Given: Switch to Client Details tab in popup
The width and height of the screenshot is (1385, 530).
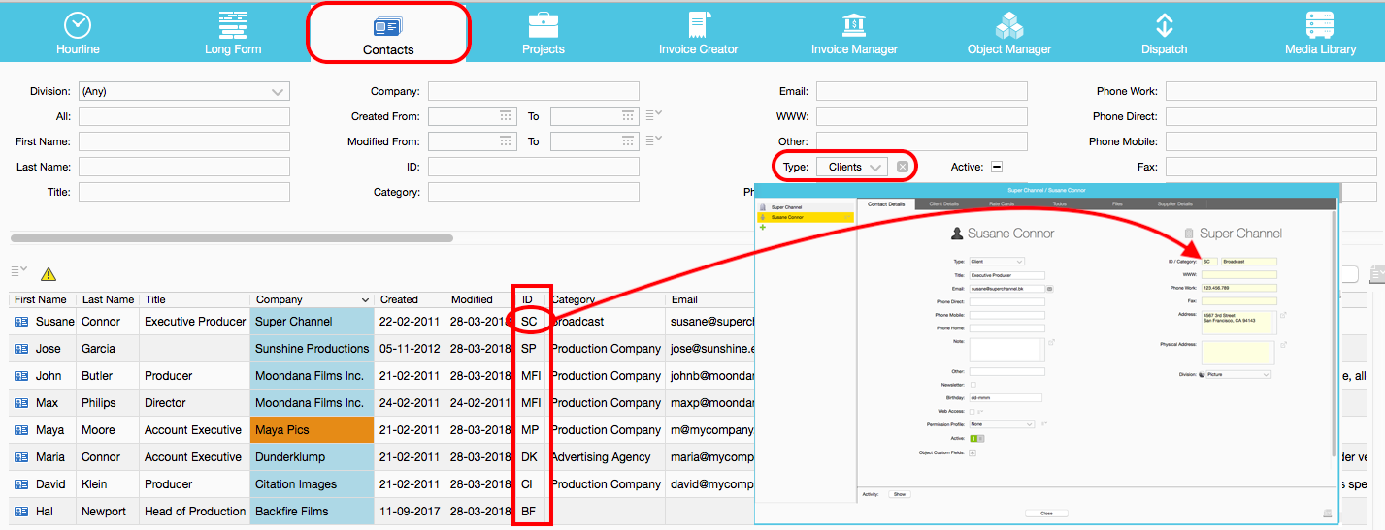Looking at the screenshot, I should (944, 203).
